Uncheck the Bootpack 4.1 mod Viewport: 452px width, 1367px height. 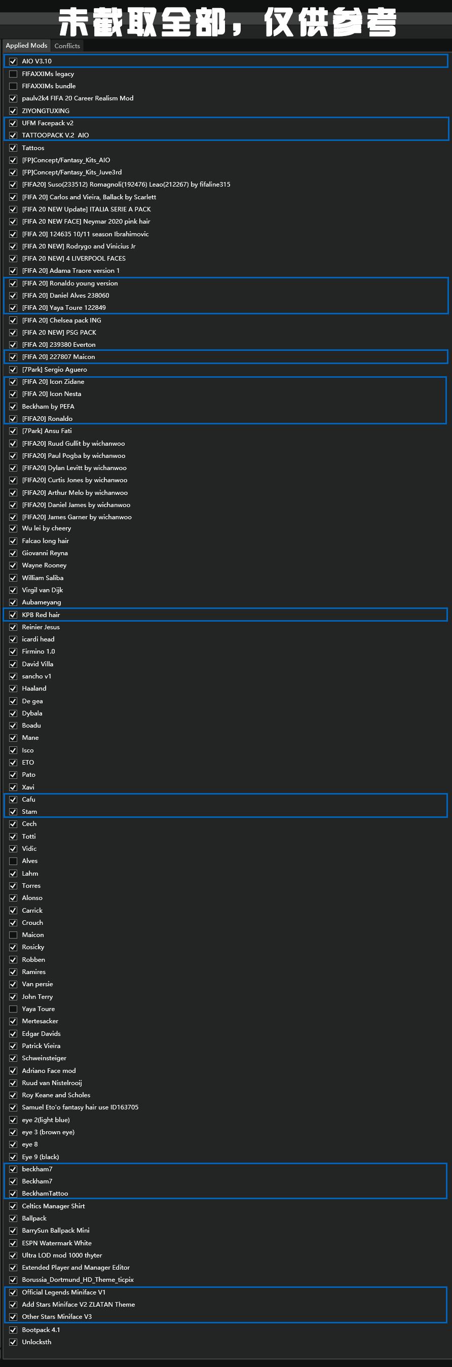pyautogui.click(x=13, y=1329)
